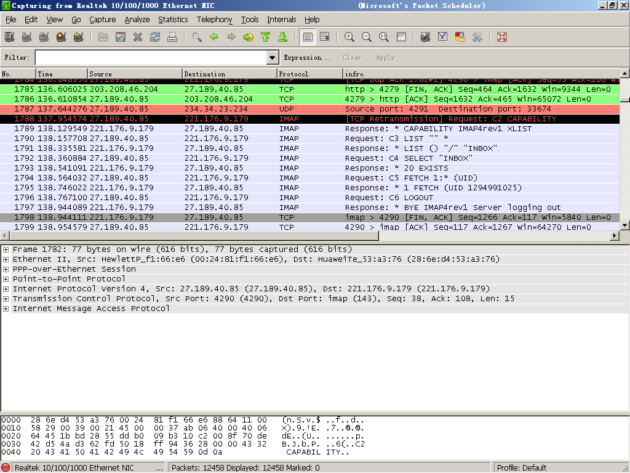Click the lifebuoy help icon
The height and width of the screenshot is (473, 630).
502,37
